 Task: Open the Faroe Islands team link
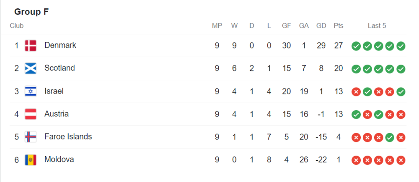point(68,137)
